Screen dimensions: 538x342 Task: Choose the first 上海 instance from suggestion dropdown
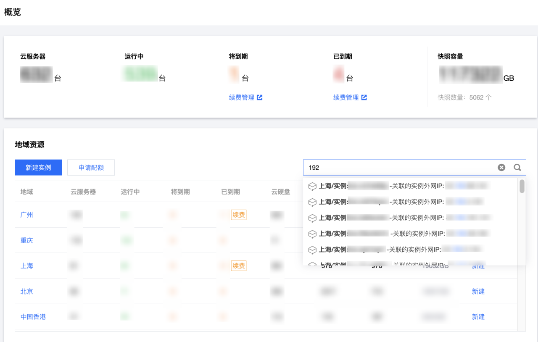(x=378, y=186)
